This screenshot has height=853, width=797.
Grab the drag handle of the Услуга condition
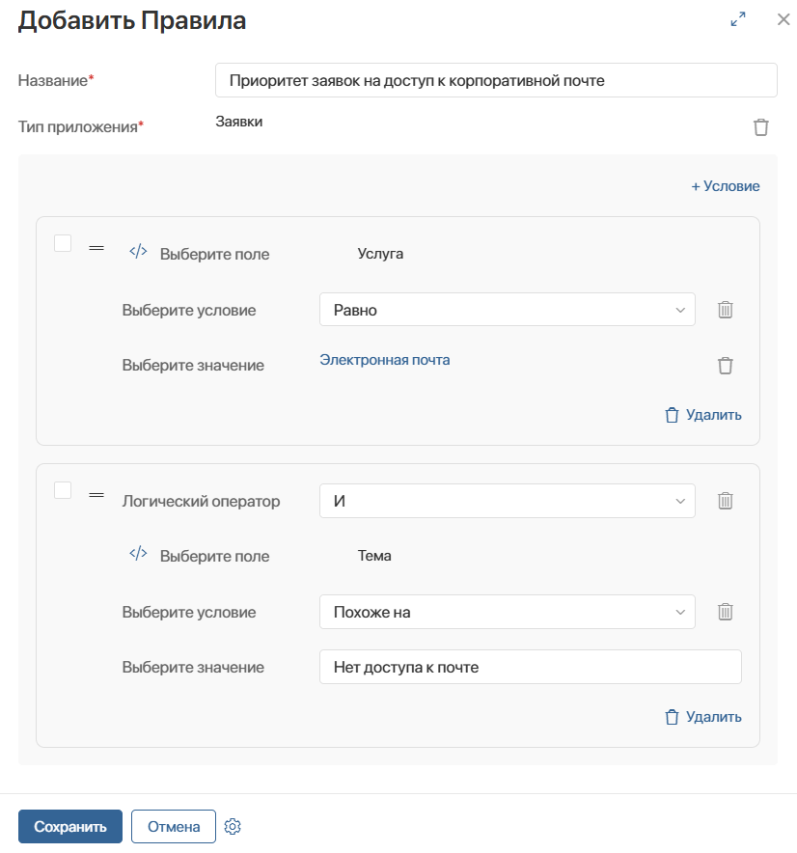pyautogui.click(x=96, y=248)
